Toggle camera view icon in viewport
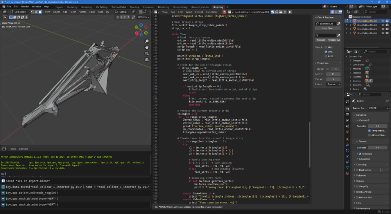 pos(147,53)
